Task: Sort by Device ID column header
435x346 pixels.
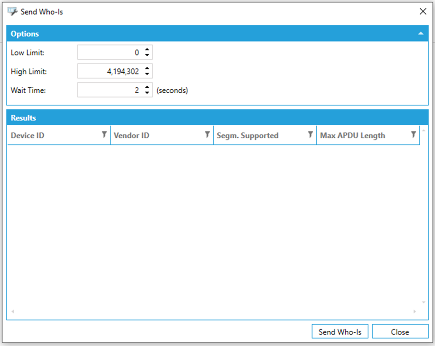Action: click(x=54, y=136)
